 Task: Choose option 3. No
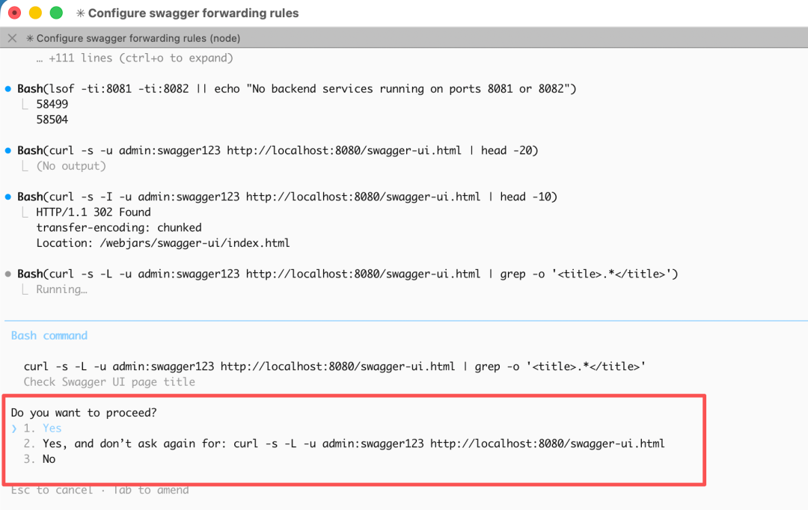[x=39, y=459]
